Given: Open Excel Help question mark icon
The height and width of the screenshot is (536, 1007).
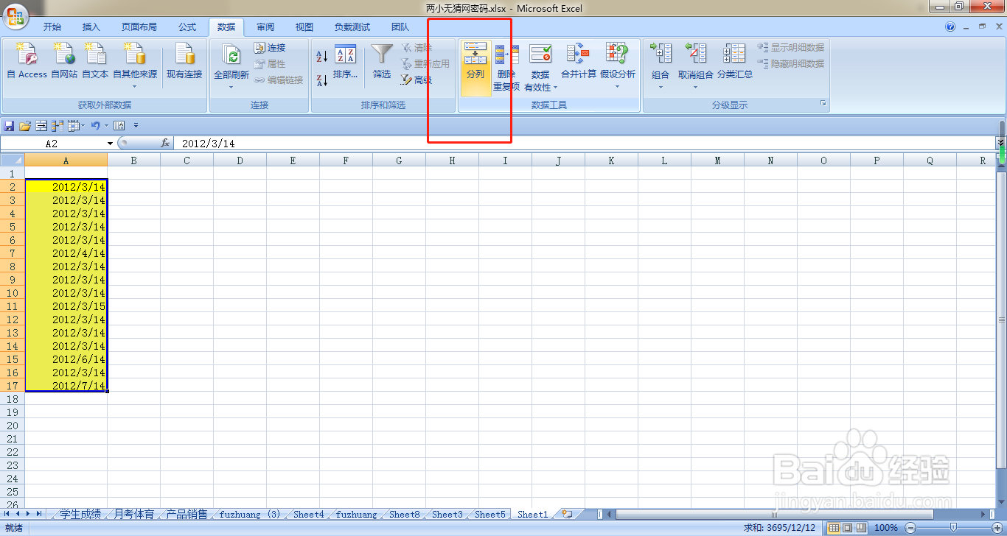Looking at the screenshot, I should 950,27.
